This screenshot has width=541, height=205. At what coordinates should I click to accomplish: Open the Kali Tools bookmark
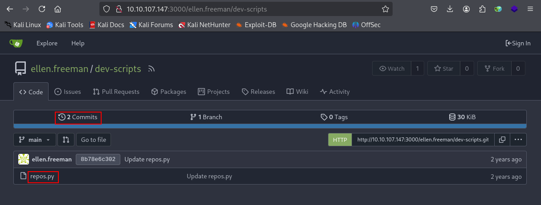pyautogui.click(x=65, y=25)
